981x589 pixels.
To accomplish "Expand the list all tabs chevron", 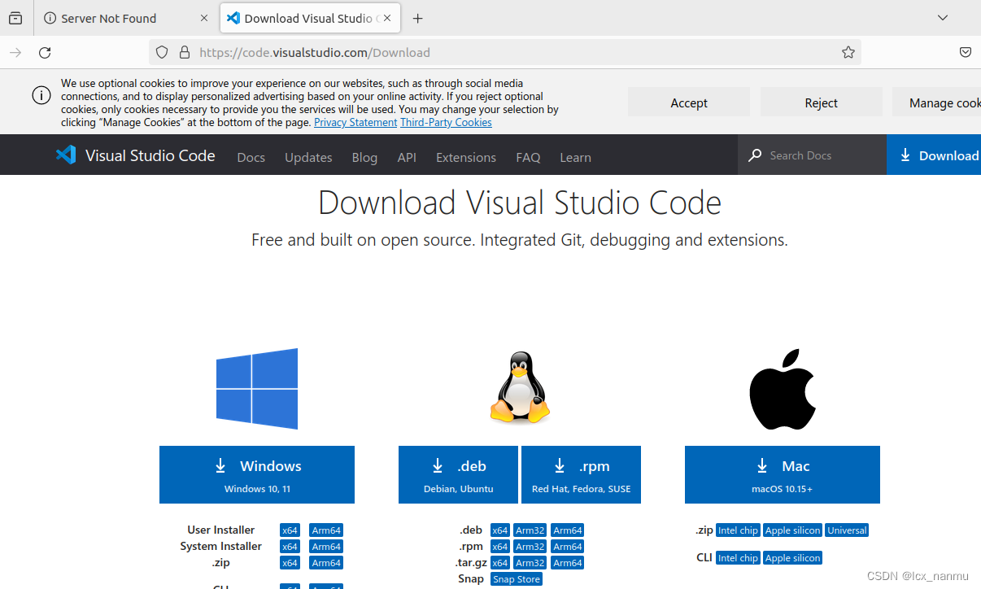I will click(x=943, y=18).
